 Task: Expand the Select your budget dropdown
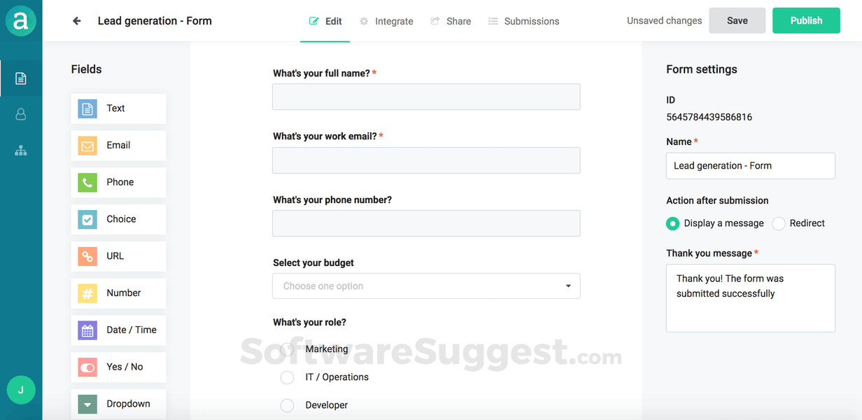click(x=426, y=286)
